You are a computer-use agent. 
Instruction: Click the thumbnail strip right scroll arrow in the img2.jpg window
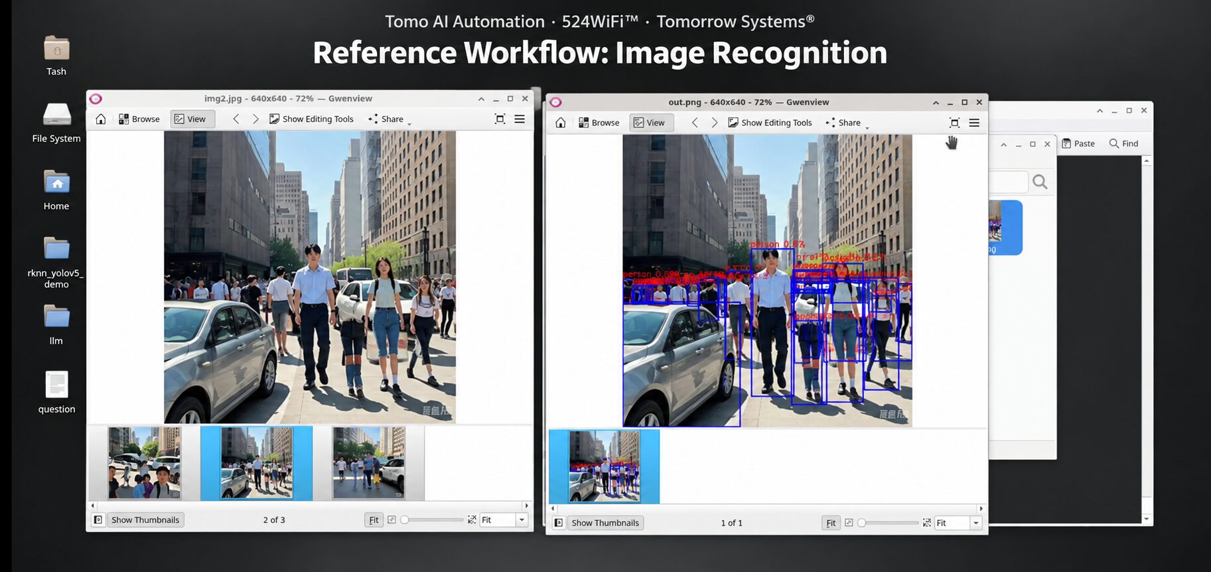pyautogui.click(x=527, y=506)
